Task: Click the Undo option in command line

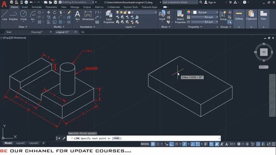Action: click(116, 138)
